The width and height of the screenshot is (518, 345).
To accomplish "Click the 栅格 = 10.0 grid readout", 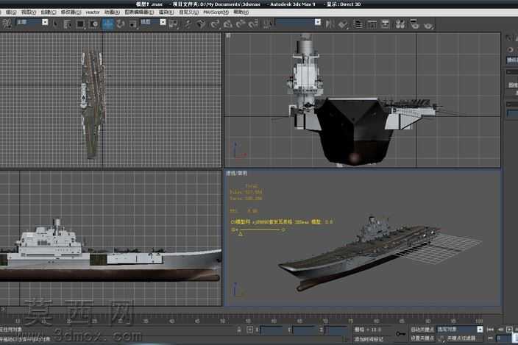I will pos(368,330).
